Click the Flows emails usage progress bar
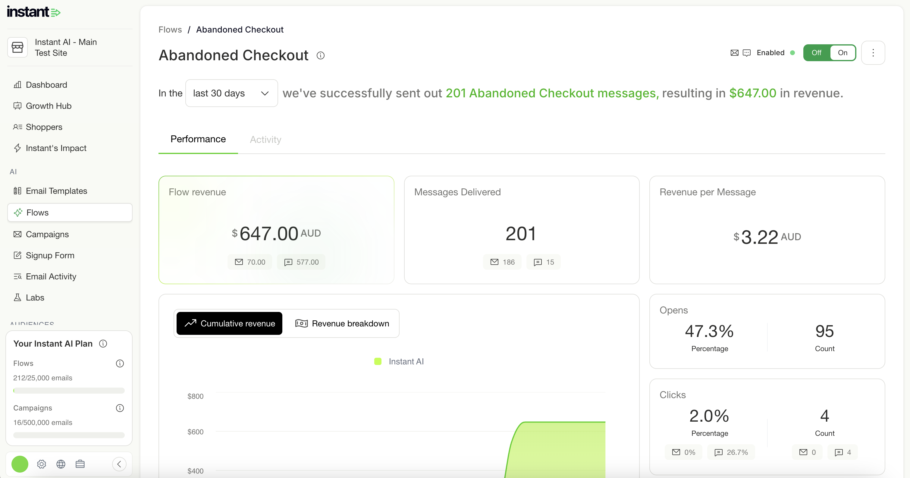The height and width of the screenshot is (478, 910). click(69, 391)
